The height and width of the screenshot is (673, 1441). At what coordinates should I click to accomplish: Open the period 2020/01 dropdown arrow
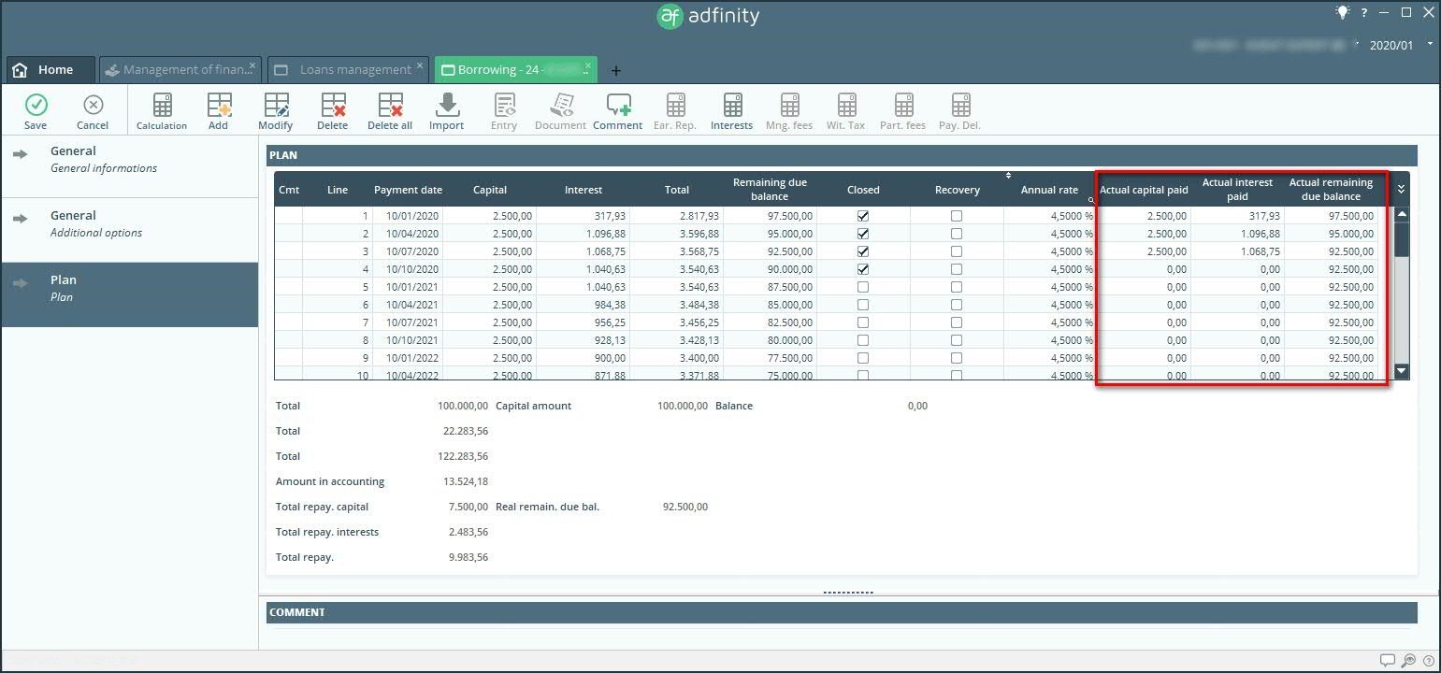[1430, 45]
